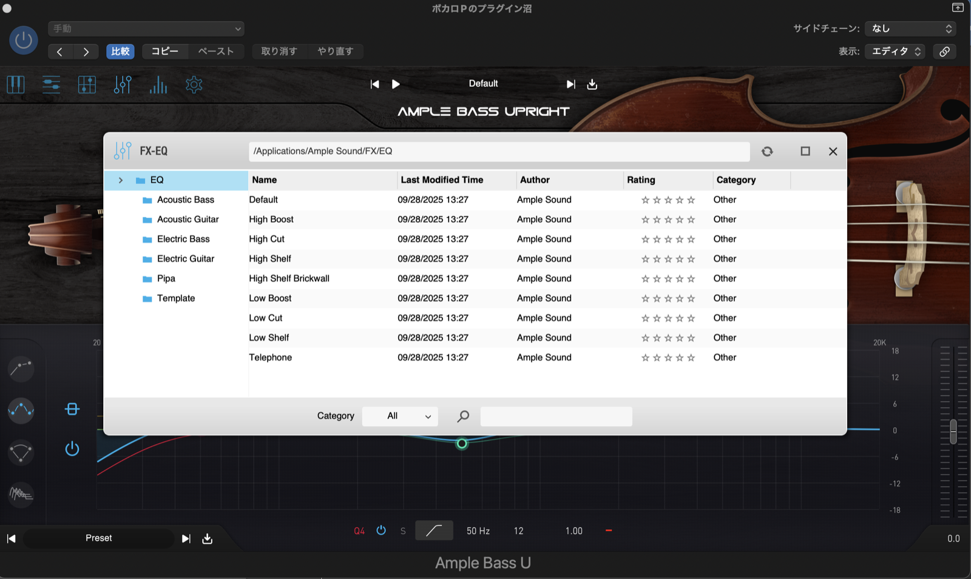Viewport: 971px width, 579px height.
Task: Open the 手動 preset dropdown
Action: coord(146,29)
